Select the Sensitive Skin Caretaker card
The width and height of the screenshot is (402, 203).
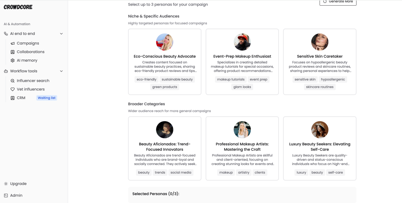pyautogui.click(x=320, y=62)
